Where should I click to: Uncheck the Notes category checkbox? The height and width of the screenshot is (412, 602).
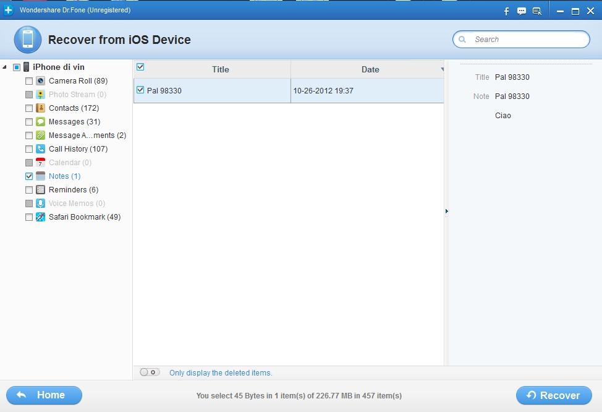(x=29, y=176)
